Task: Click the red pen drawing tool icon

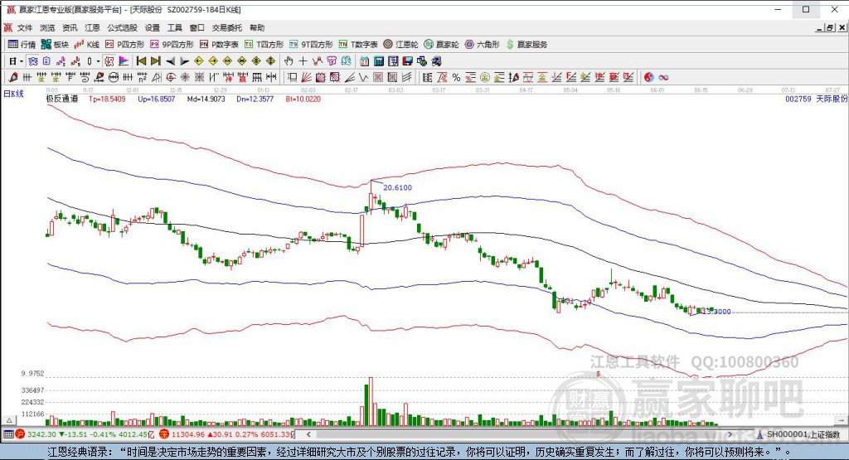Action: click(13, 77)
